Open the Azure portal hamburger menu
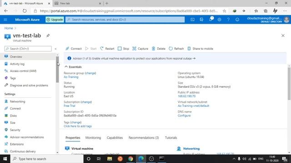The height and width of the screenshot is (163, 291). point(5,19)
